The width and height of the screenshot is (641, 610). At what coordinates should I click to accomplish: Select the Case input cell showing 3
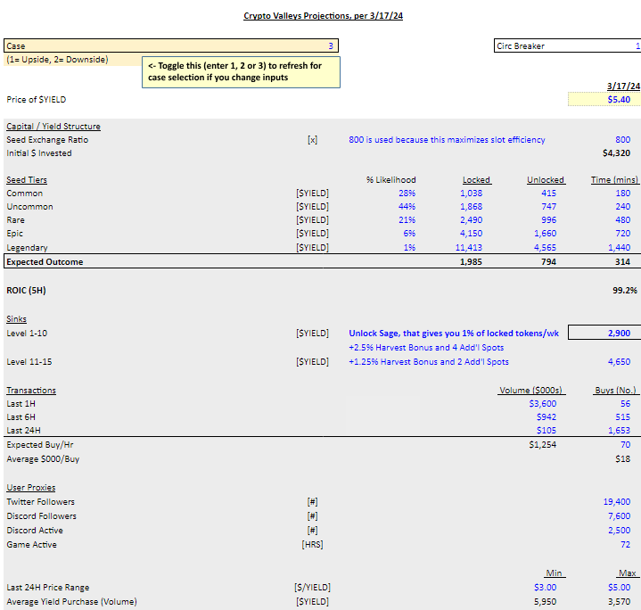[171, 45]
